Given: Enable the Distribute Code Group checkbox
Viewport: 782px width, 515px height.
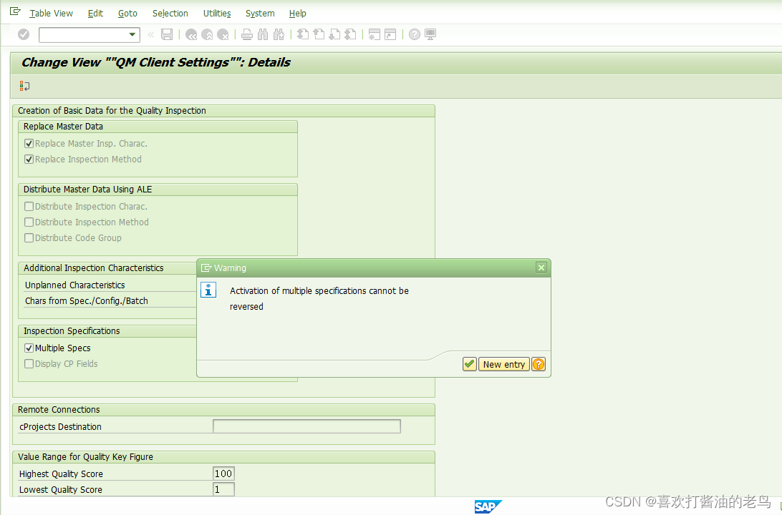Looking at the screenshot, I should click(29, 237).
